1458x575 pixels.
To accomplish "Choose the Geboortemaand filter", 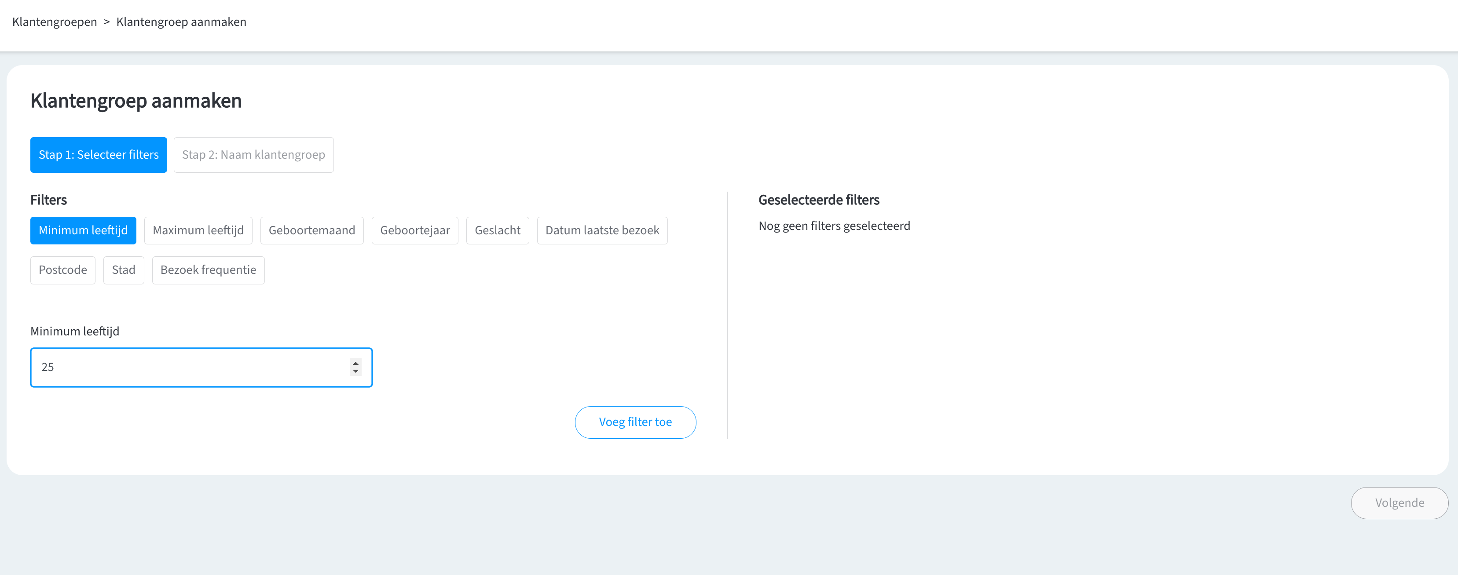I will pos(312,231).
